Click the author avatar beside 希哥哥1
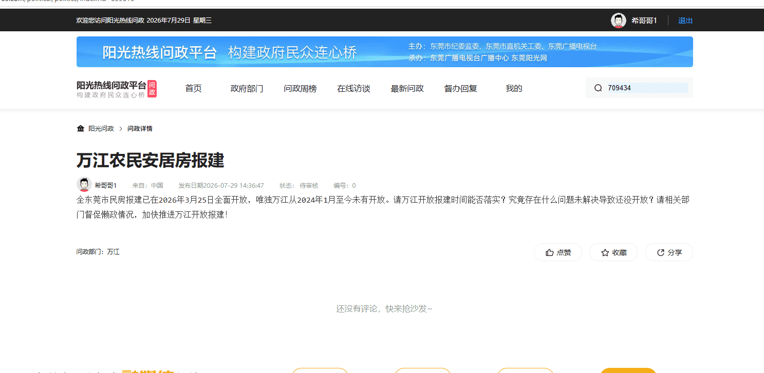Viewport: 764px width, 373px height. click(x=84, y=185)
